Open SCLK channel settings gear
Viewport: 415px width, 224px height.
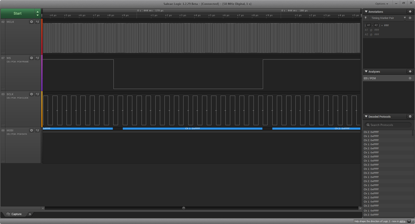(x=32, y=94)
